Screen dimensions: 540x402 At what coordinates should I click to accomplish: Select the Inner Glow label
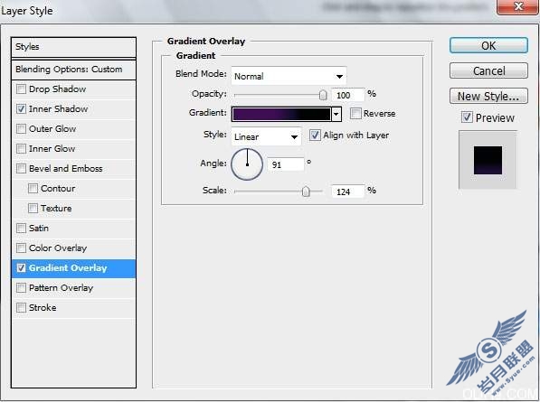tap(52, 149)
